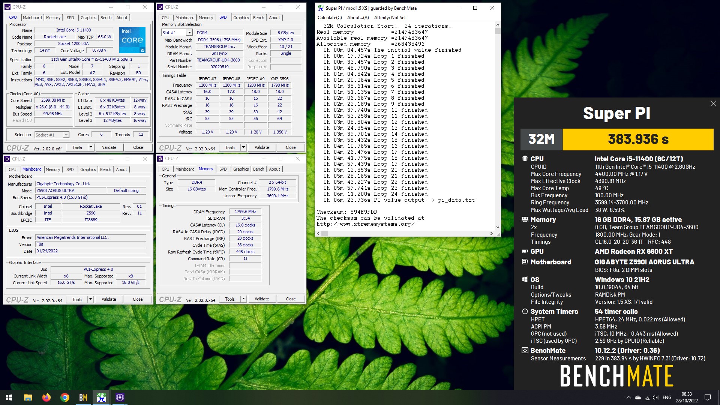Click 383.936 s result score
720x405 pixels.
click(638, 139)
